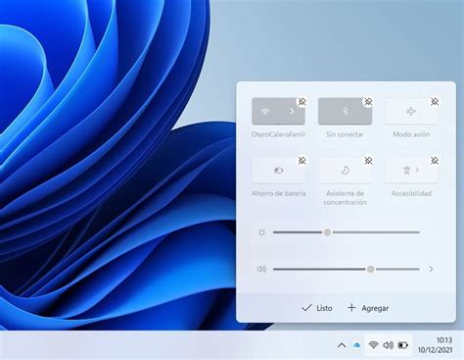Image resolution: width=464 pixels, height=360 pixels.
Task: Toggle Asistente de concentración tile
Action: (345, 171)
